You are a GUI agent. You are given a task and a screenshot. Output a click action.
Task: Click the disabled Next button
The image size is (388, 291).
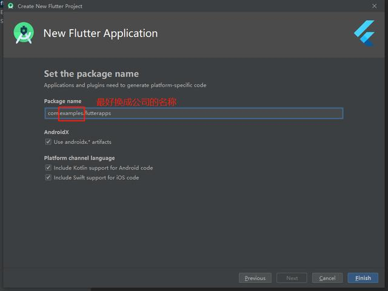(x=292, y=278)
